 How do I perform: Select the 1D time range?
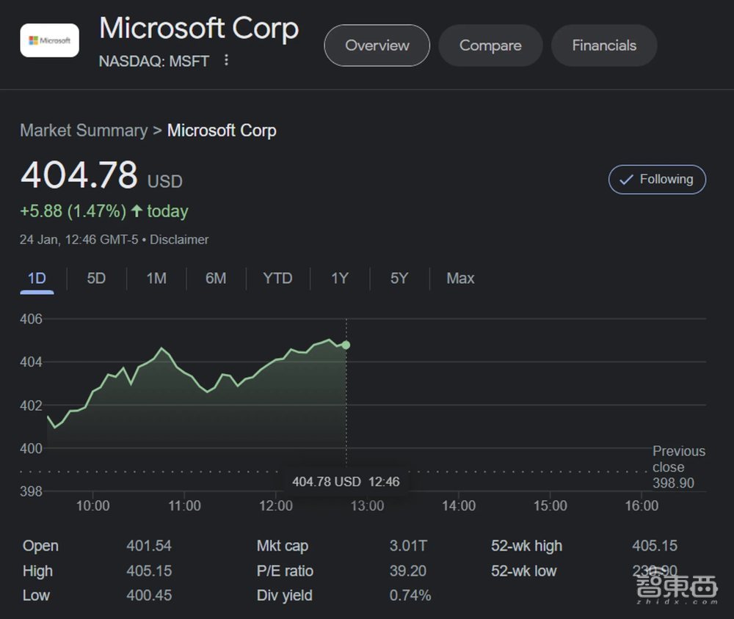37,279
